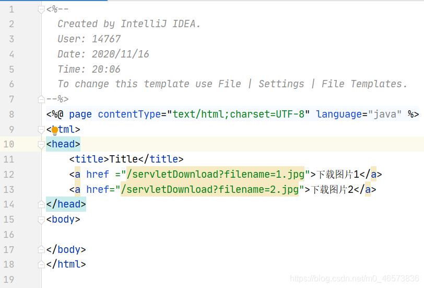This screenshot has height=288, width=424.
Task: Click the fold end marker beside </body>
Action: 41,249
